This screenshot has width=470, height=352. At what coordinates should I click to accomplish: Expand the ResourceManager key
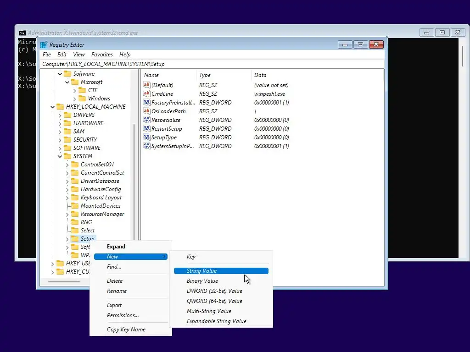(x=67, y=214)
